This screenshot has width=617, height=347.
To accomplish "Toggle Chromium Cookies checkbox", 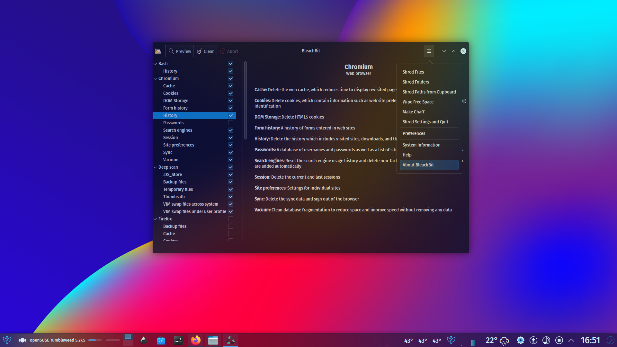I will click(x=231, y=93).
